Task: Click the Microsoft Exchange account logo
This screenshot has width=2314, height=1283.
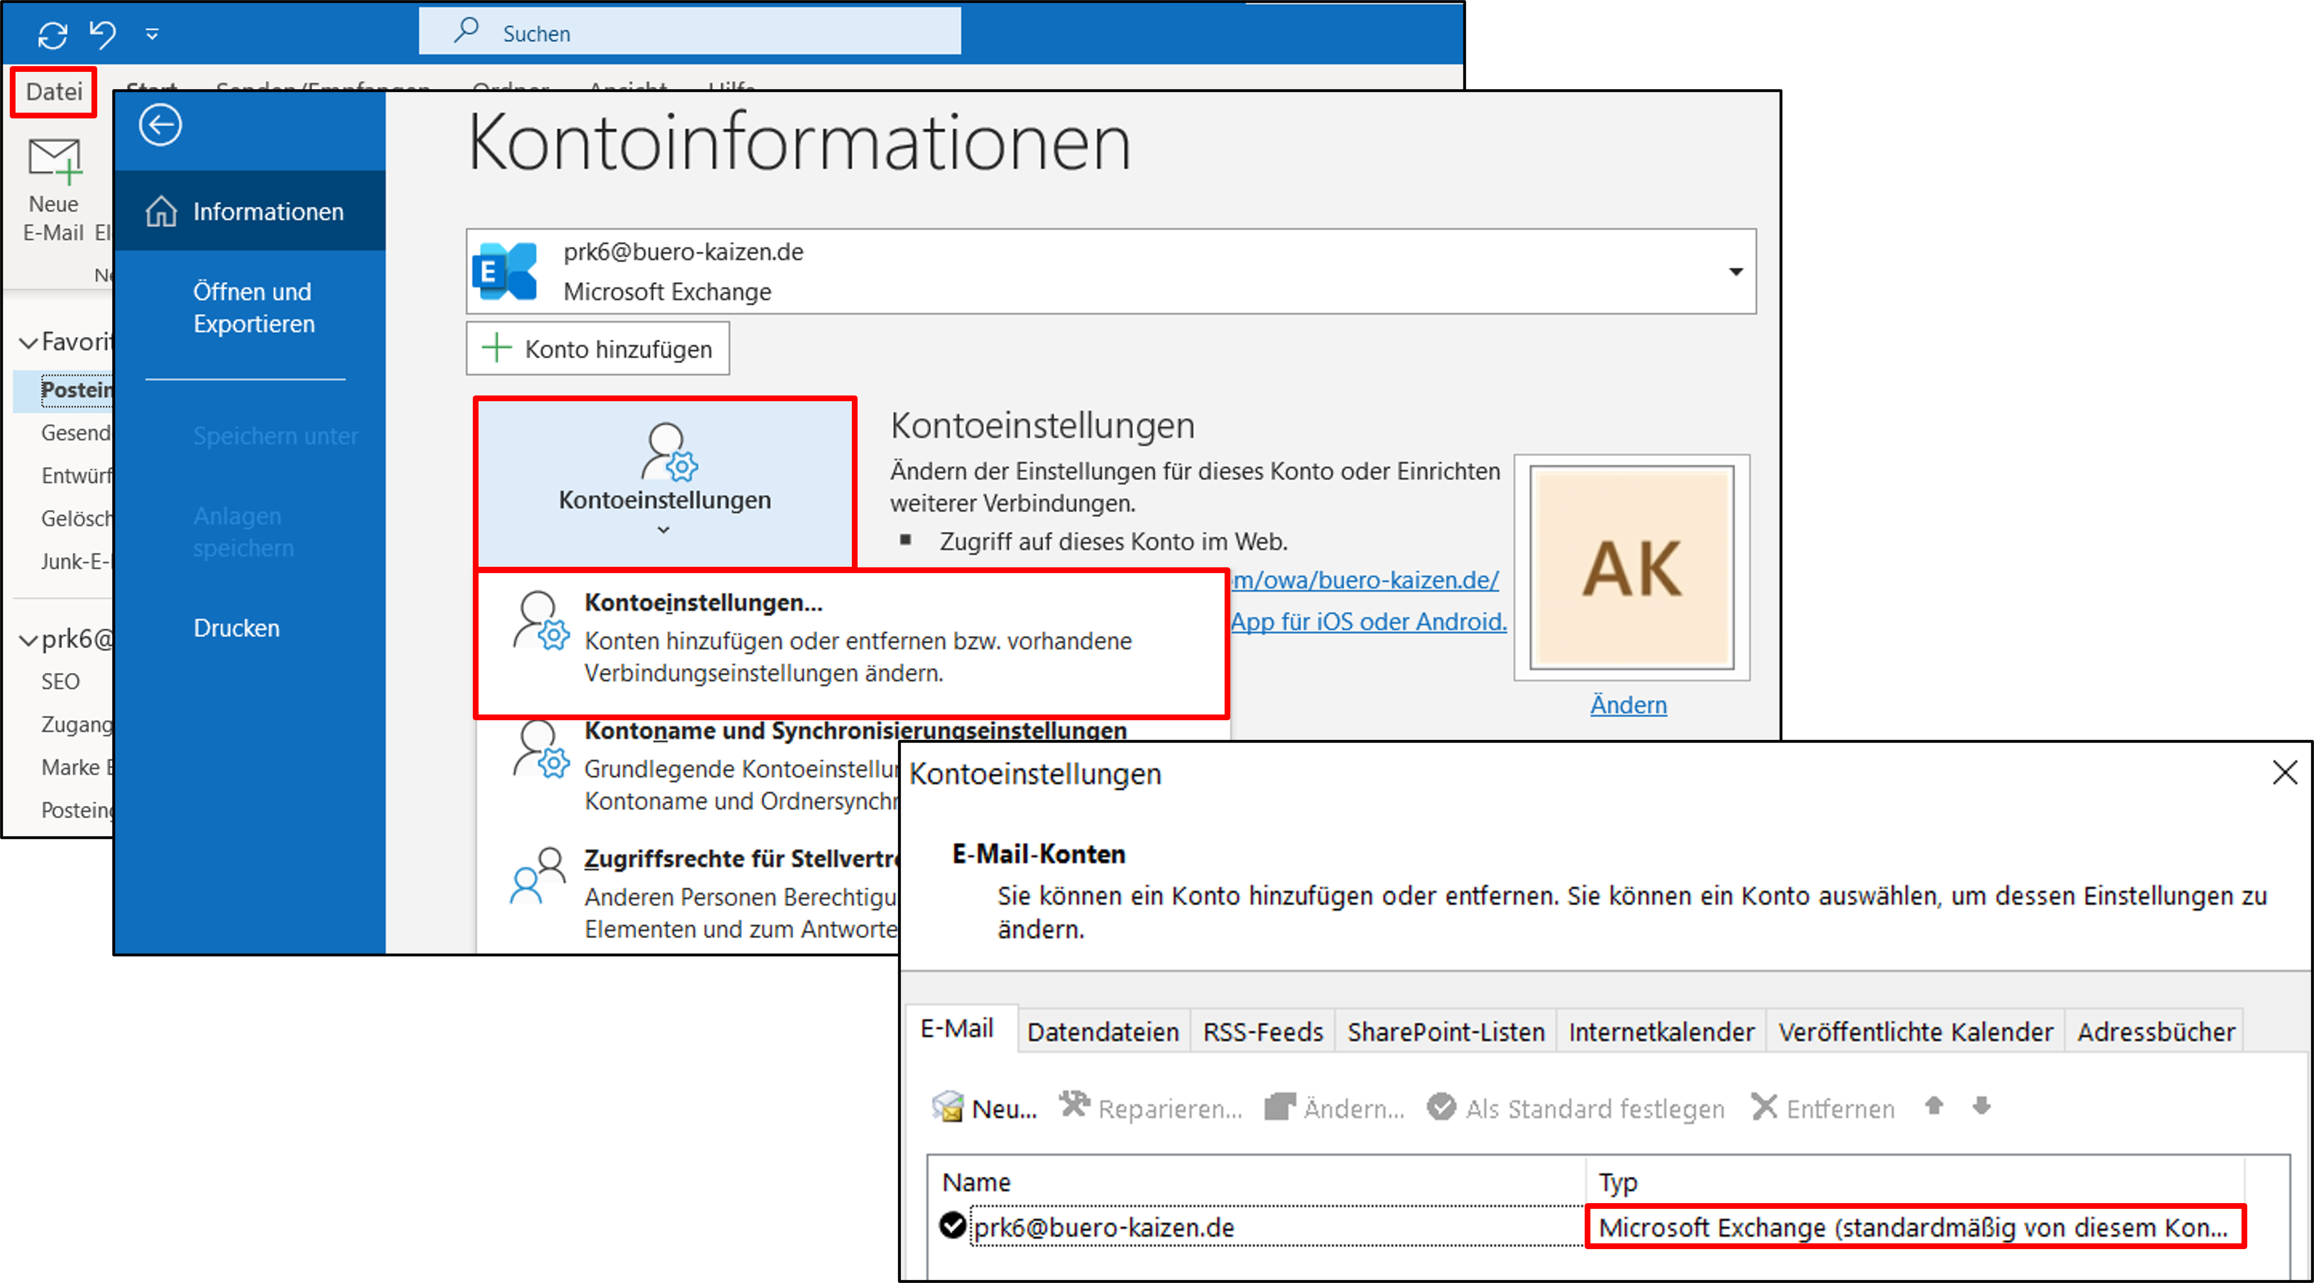Action: click(506, 271)
